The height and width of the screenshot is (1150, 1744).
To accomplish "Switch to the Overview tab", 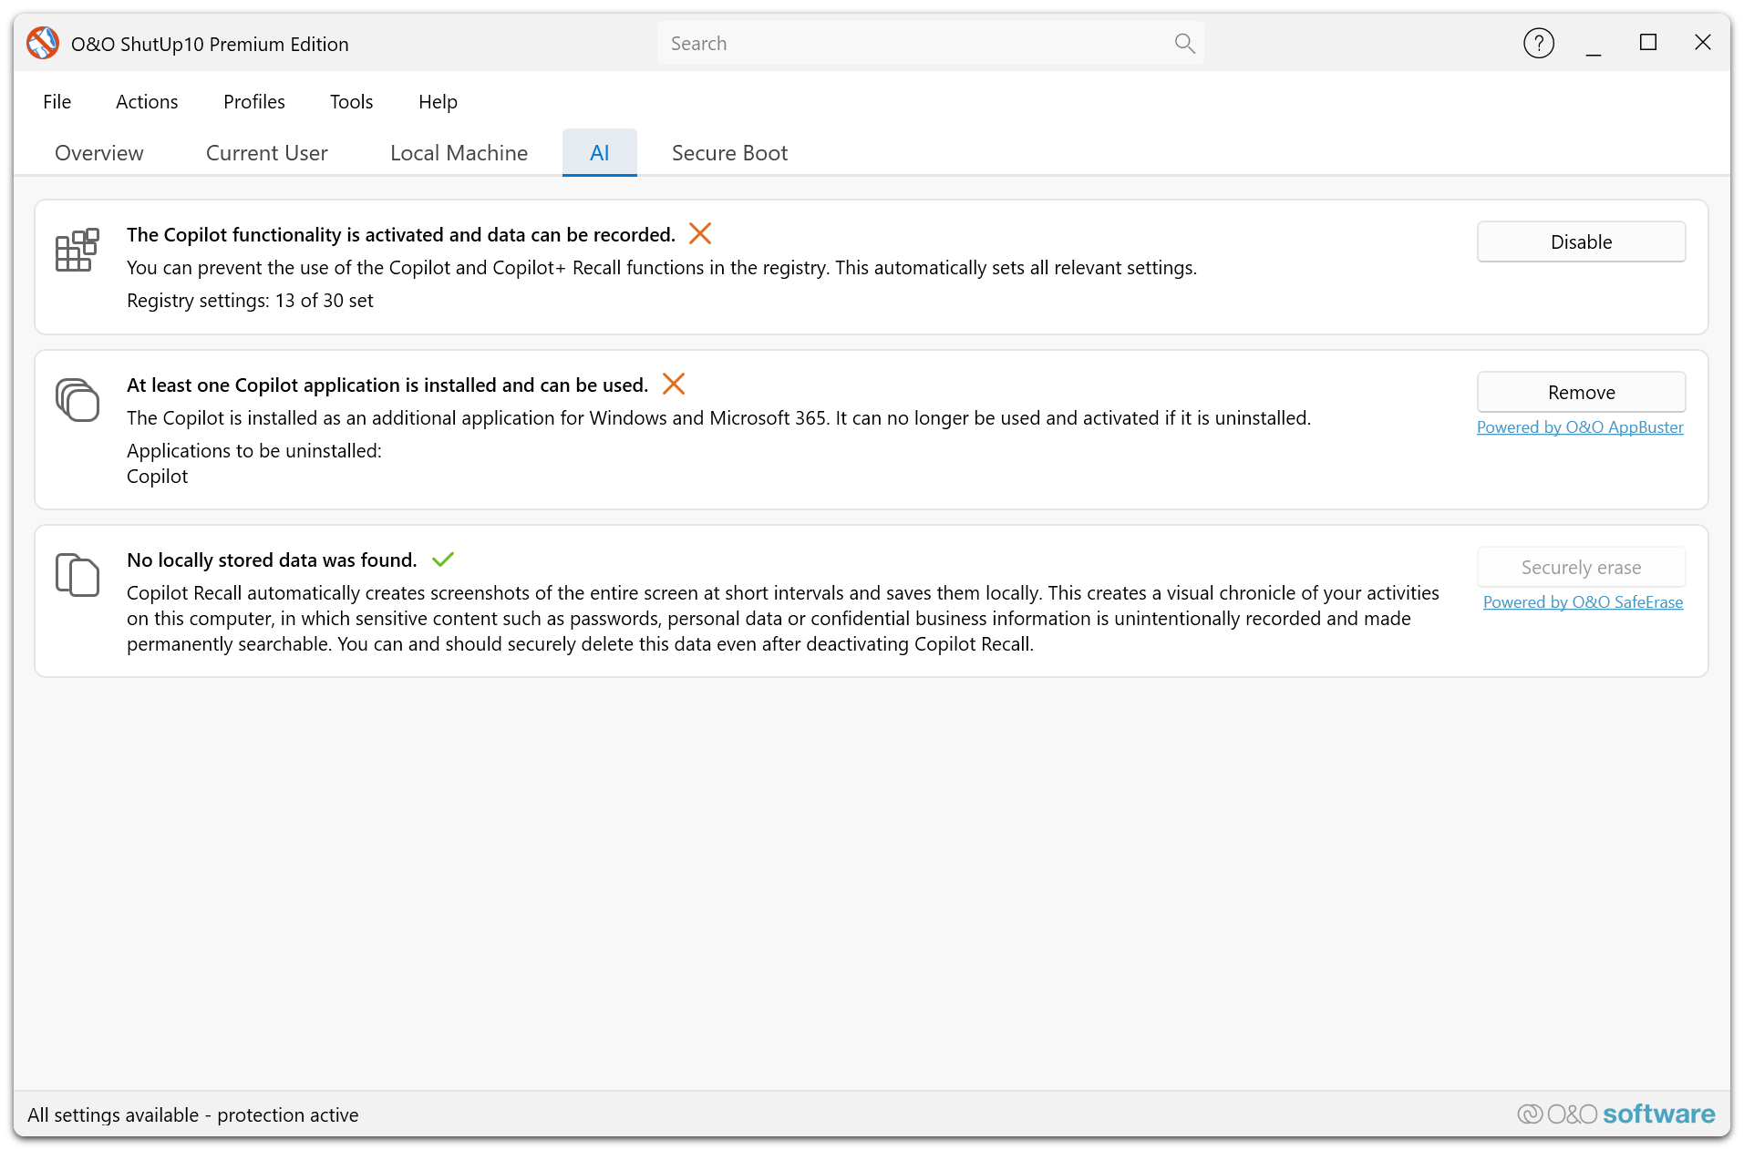I will tap(99, 153).
